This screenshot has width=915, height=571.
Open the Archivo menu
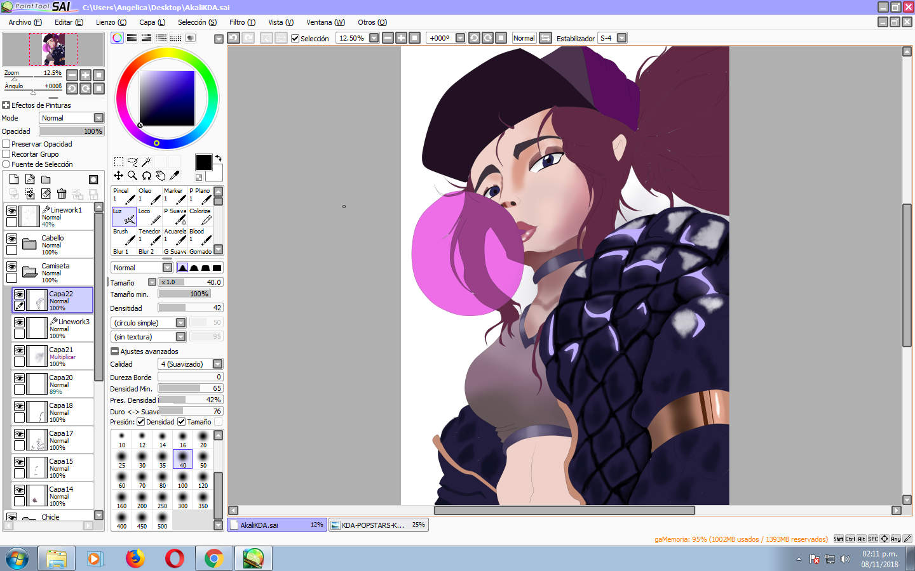point(25,22)
